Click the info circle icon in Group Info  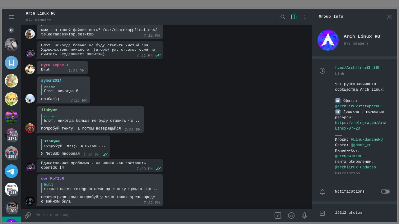(x=323, y=71)
